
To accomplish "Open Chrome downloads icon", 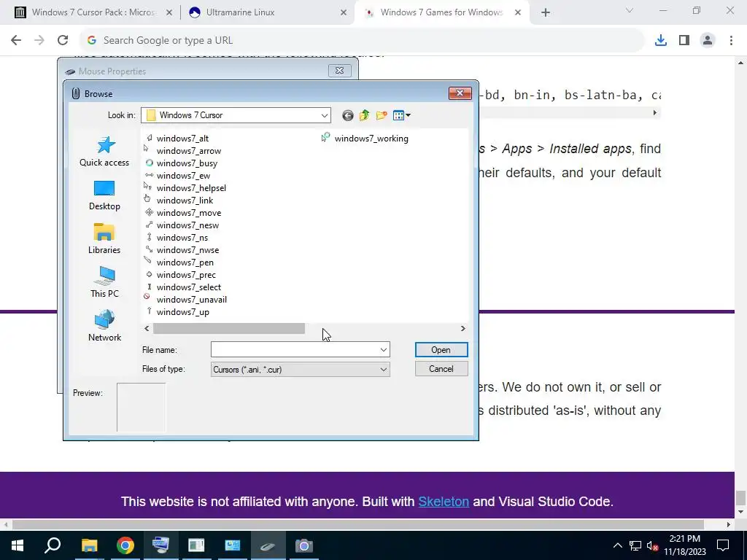I will pos(661,41).
